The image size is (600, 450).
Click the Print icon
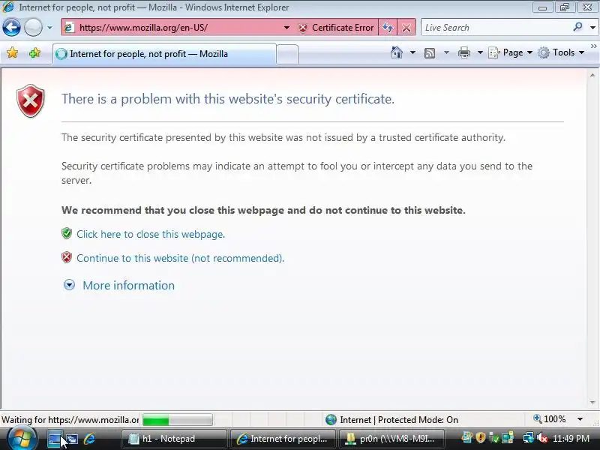(463, 52)
